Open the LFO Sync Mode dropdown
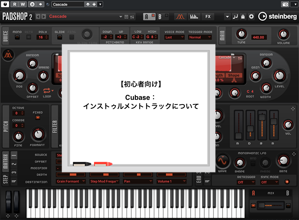Viewport: 299px width, 220px height. 269,182
